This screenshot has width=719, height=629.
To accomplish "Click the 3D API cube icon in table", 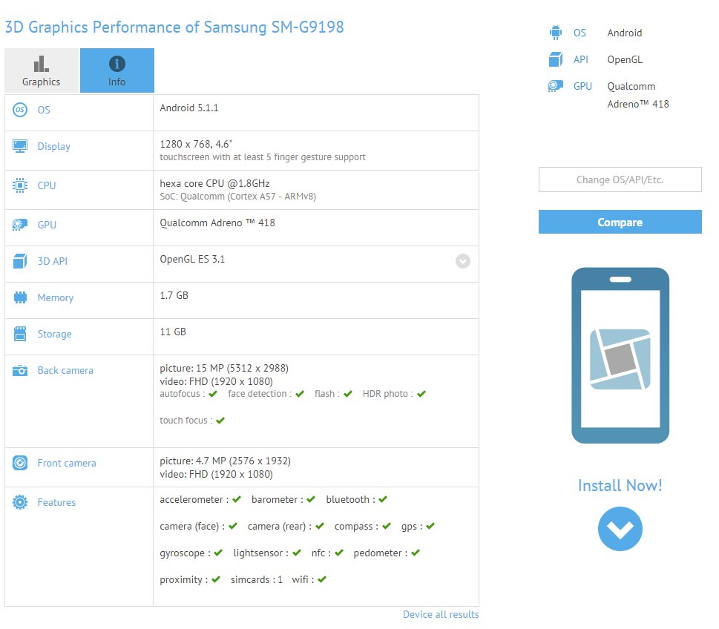I will click(20, 261).
